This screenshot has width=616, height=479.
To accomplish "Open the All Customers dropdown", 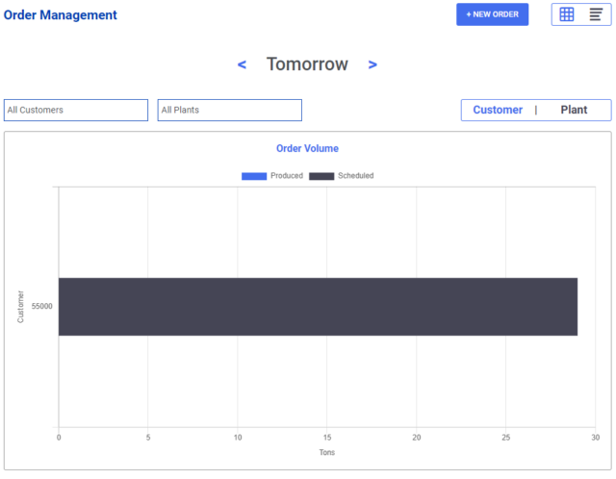I will click(x=76, y=111).
